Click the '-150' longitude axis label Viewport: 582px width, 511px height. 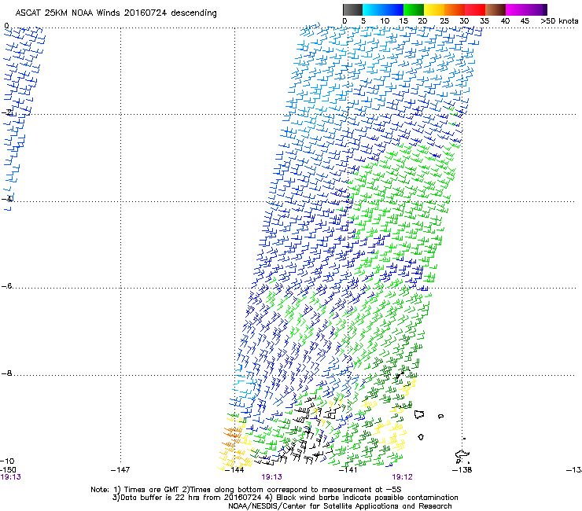(8, 470)
